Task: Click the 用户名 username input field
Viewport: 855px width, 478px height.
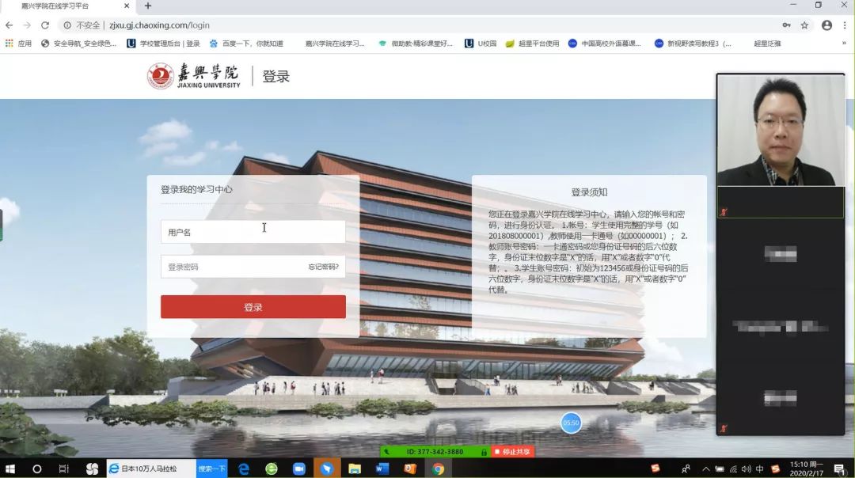Action: [x=253, y=232]
